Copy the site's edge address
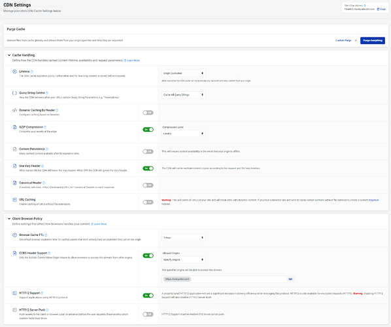Viewport: 391px width, 327px height. (381, 9)
